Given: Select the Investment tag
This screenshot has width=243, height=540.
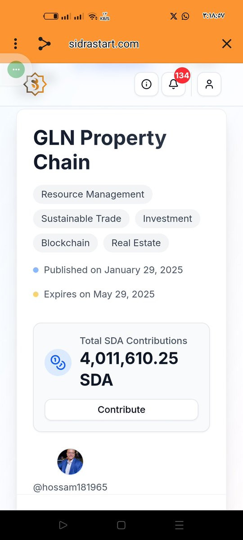Looking at the screenshot, I should click(x=167, y=219).
